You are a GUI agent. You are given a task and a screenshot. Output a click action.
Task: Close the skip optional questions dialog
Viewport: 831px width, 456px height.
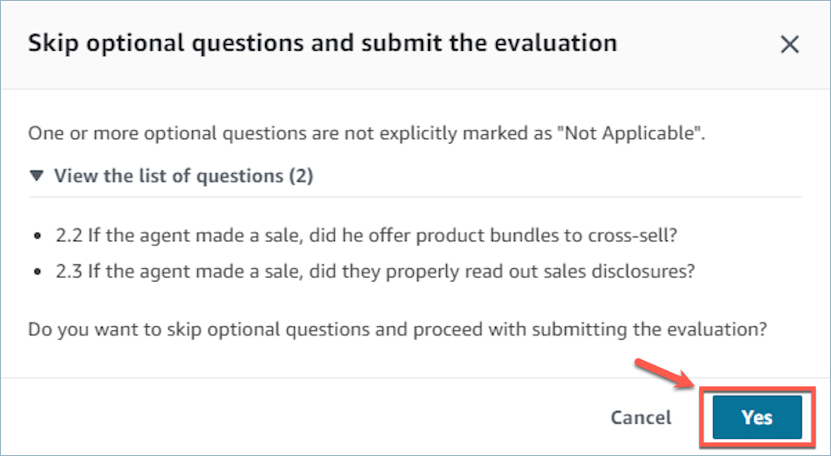pyautogui.click(x=789, y=45)
